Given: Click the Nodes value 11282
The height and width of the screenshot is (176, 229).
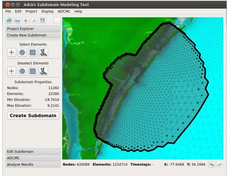Looking at the screenshot, I should point(53,88).
